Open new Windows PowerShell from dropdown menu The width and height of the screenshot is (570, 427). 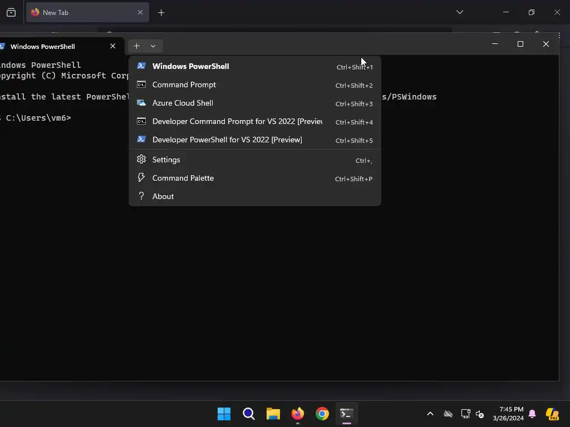pyautogui.click(x=255, y=67)
